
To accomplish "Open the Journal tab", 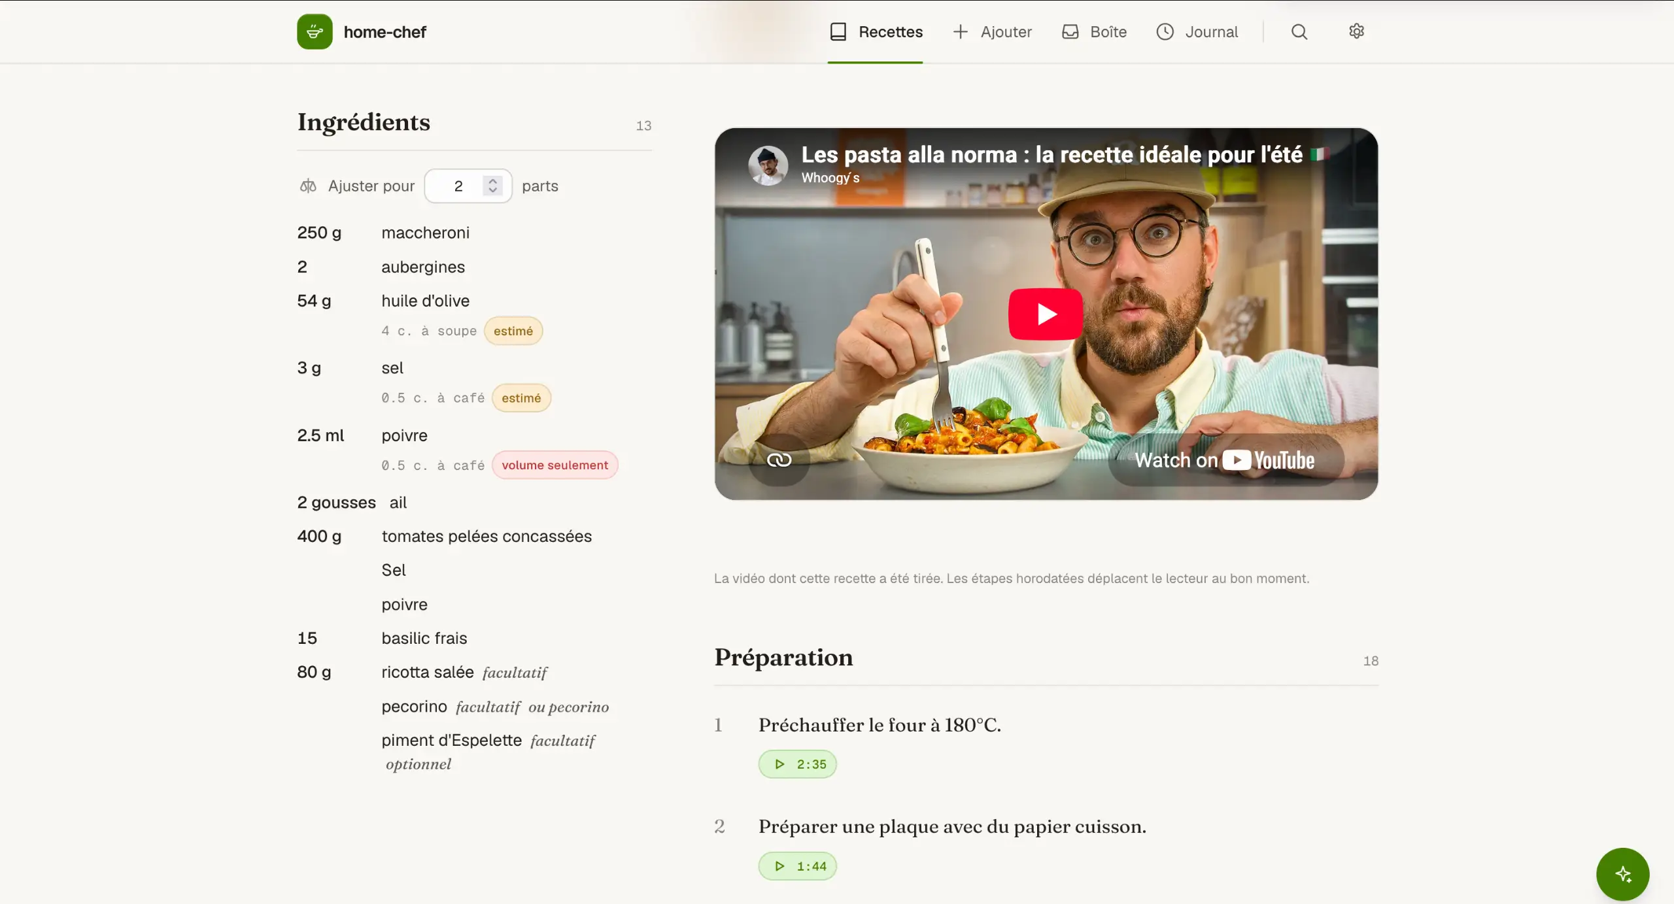I will (1197, 31).
